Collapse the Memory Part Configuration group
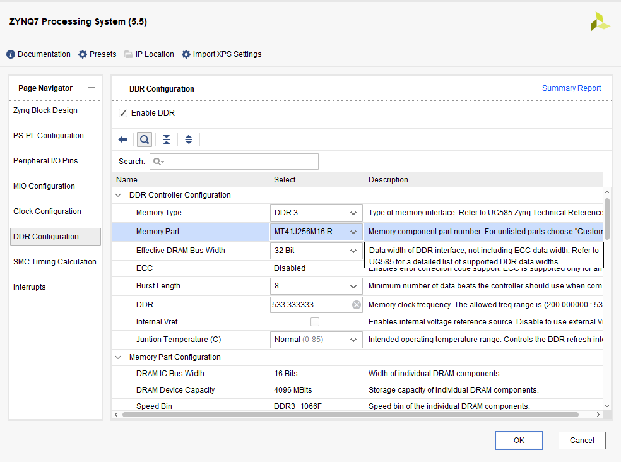The image size is (621, 462). (x=118, y=357)
